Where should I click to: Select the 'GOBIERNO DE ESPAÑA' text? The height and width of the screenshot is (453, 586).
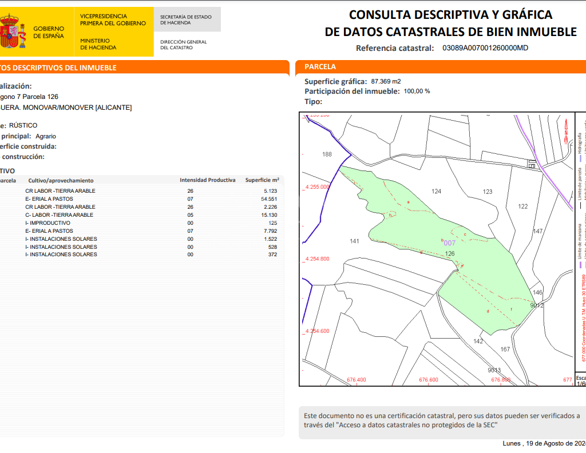[x=49, y=32]
